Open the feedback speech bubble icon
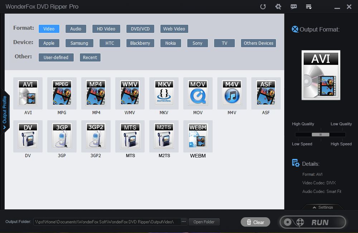This screenshot has height=233, width=358. 294,6
